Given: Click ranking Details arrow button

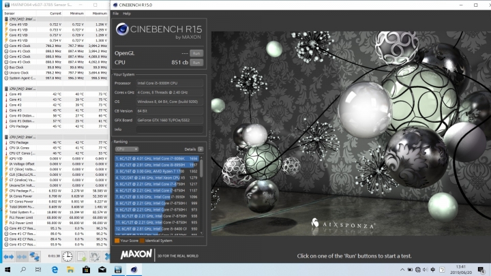Looking at the screenshot, I should click(200, 149).
